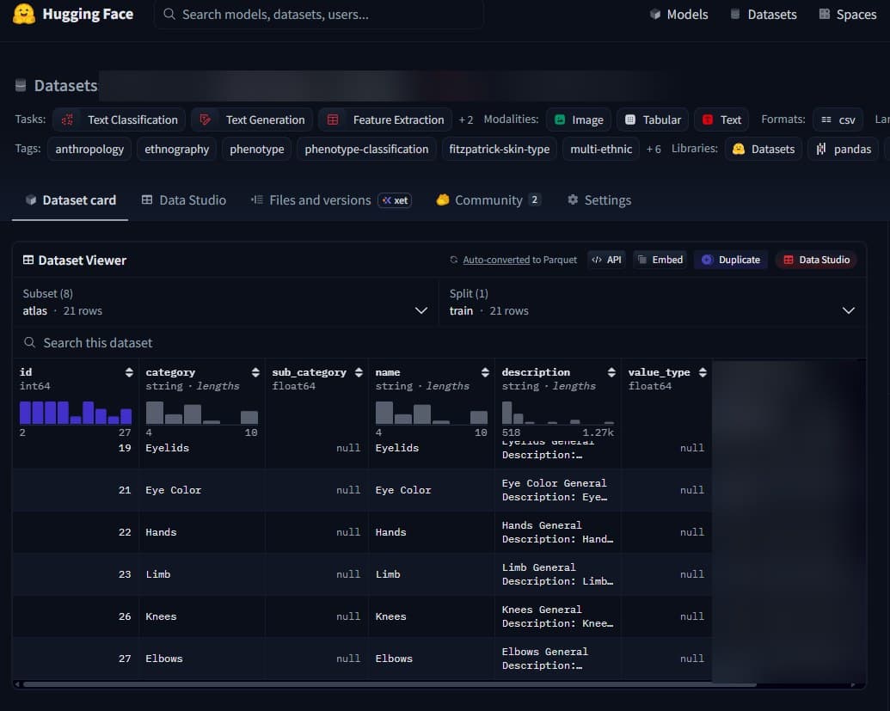
Task: Select the Feature Extraction task tag
Action: [385, 120]
